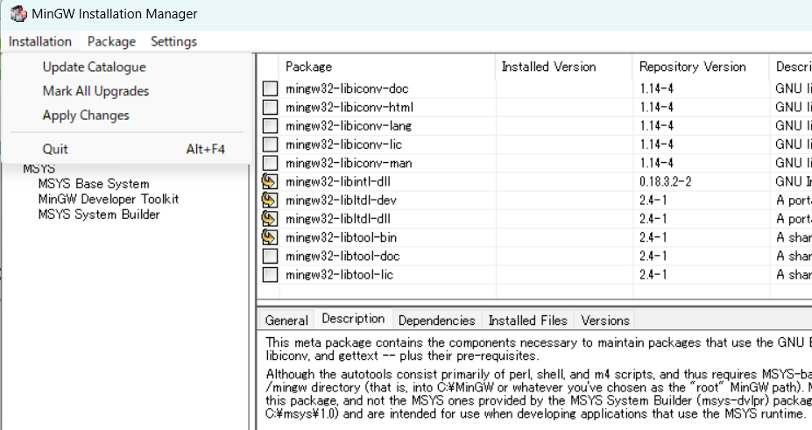Select MinGW Developer Toolkit tree item
The height and width of the screenshot is (430, 812).
[x=109, y=199]
